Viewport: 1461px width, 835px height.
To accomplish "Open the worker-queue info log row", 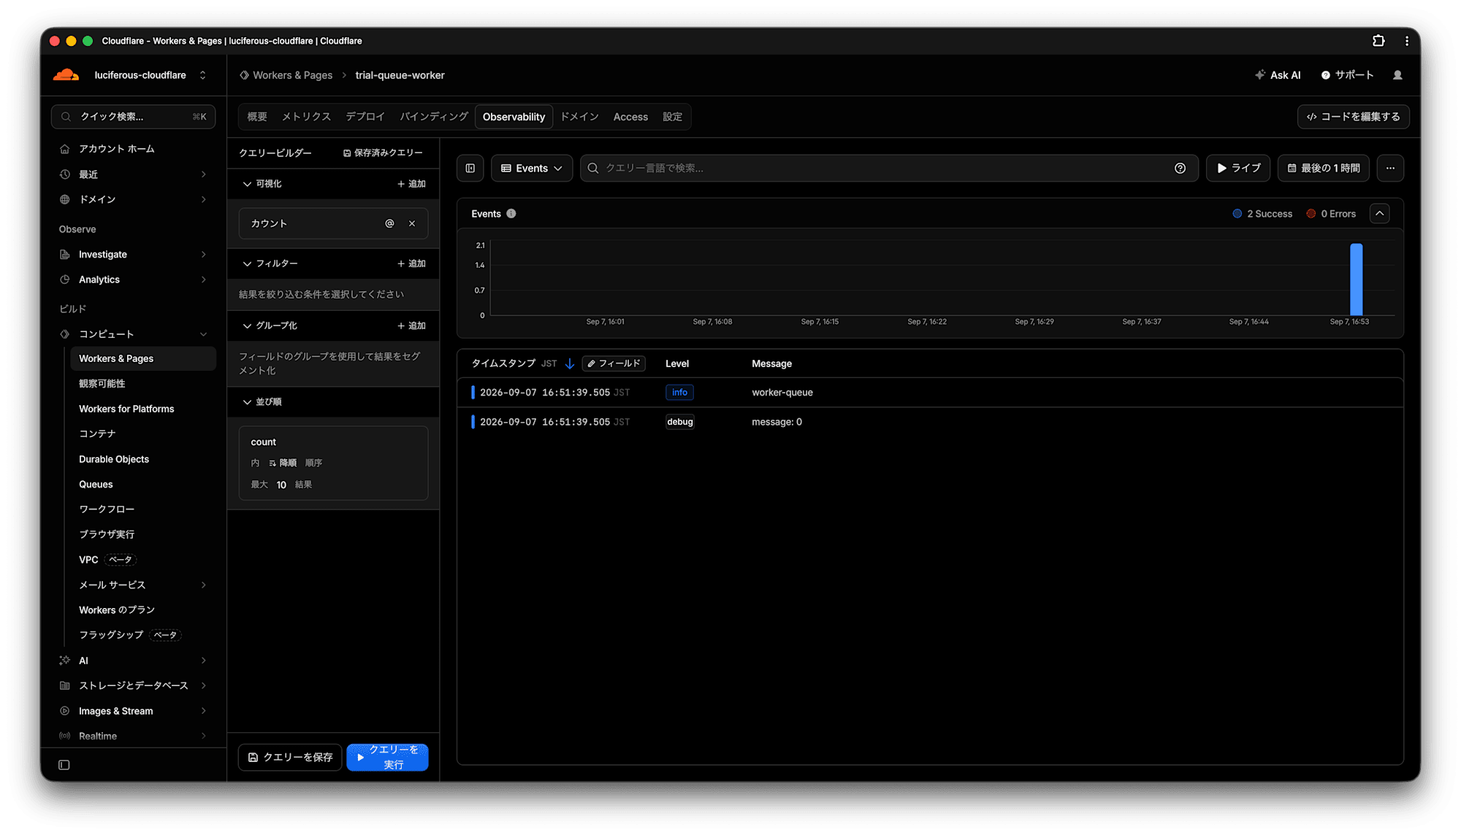I will (930, 393).
